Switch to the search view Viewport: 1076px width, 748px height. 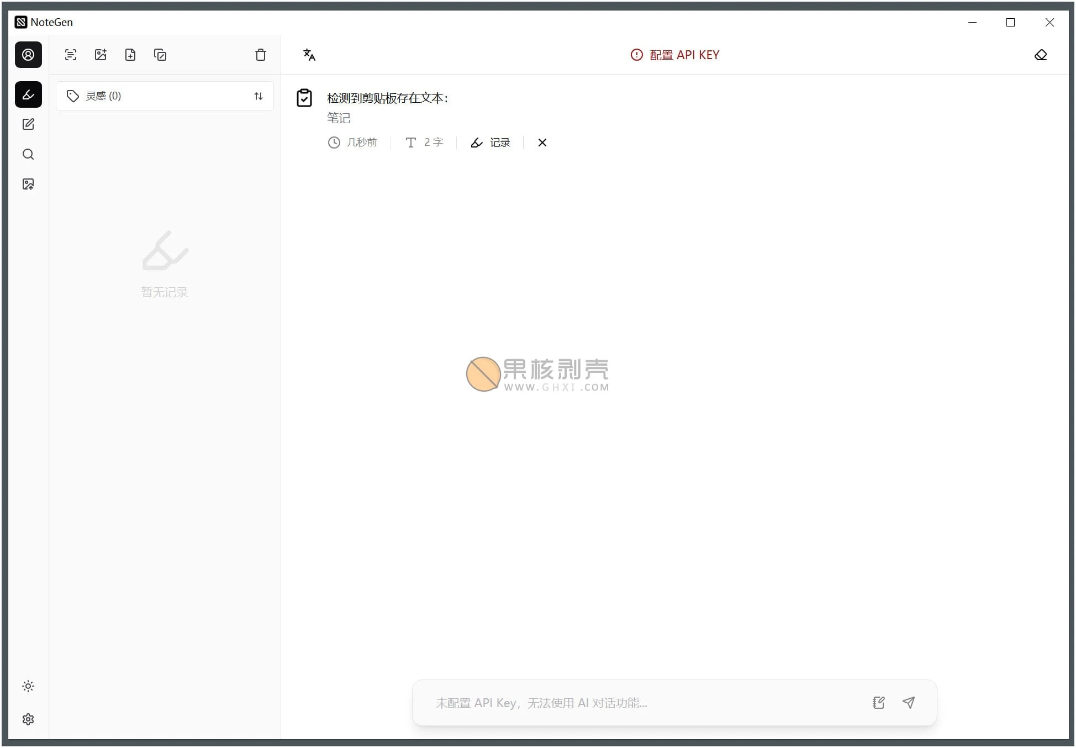pos(28,155)
